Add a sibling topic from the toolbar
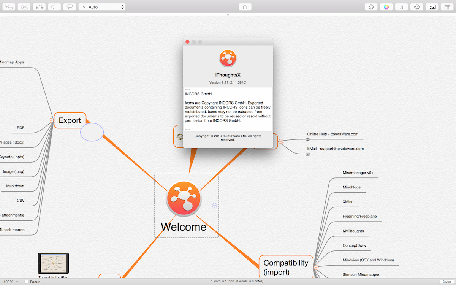The image size is (456, 285). (x=24, y=7)
